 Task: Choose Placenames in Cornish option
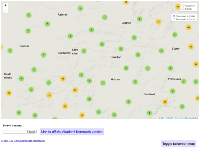[174, 19]
